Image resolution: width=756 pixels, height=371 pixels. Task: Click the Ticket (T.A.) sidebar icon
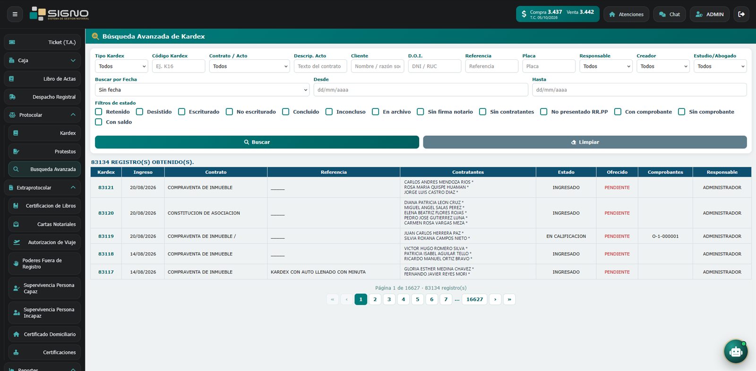pyautogui.click(x=12, y=42)
